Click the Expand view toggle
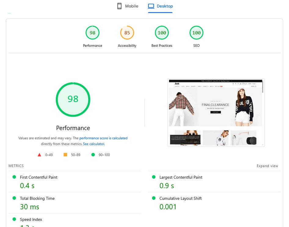 (267, 166)
